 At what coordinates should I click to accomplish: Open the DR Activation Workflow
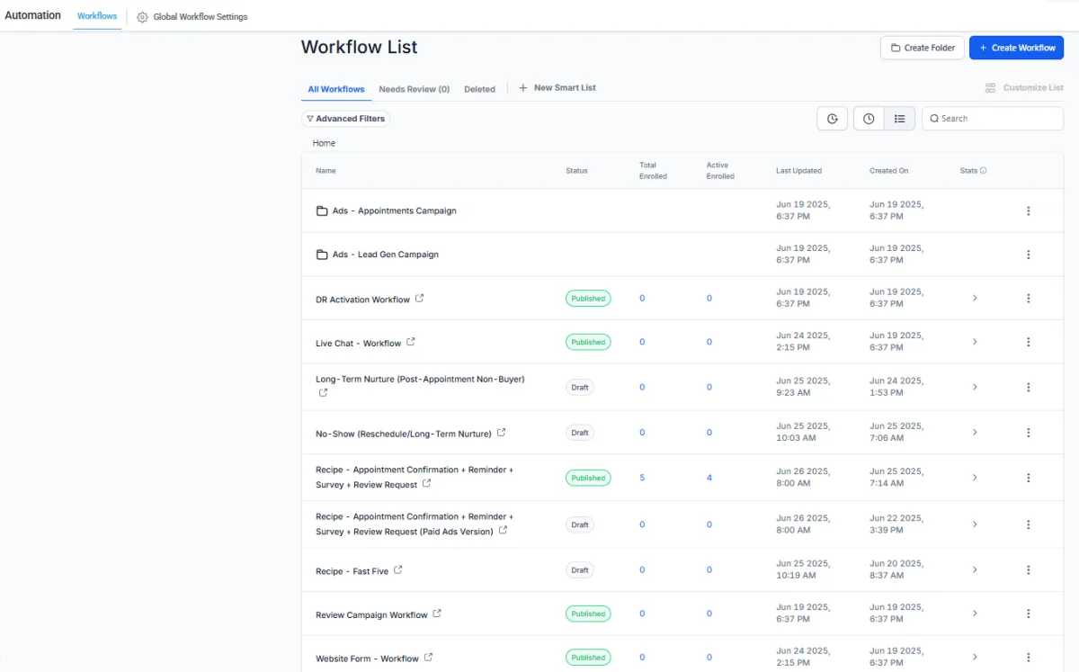363,300
